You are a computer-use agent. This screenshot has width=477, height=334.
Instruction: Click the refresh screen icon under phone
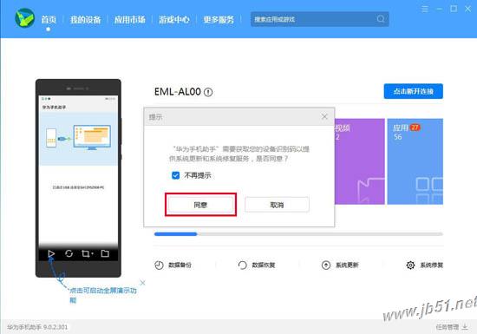69,253
